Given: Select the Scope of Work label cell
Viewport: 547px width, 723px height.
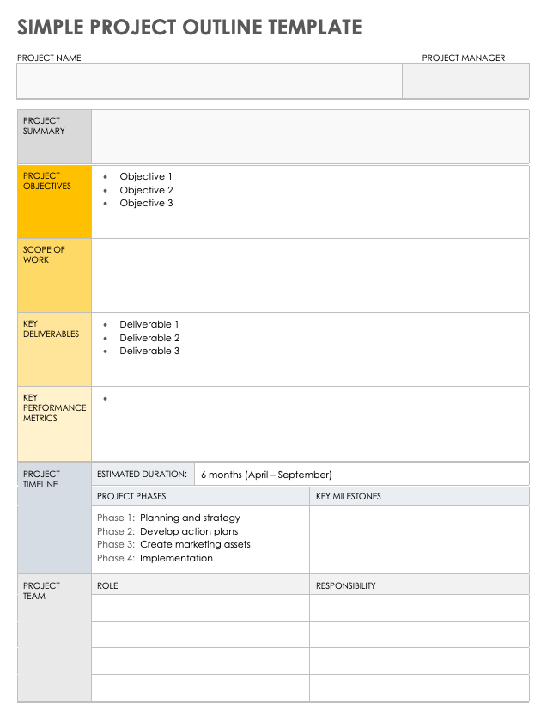Looking at the screenshot, I should coord(54,276).
